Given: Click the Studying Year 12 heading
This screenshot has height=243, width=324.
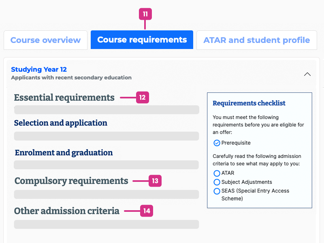Looking at the screenshot, I should coord(39,69).
